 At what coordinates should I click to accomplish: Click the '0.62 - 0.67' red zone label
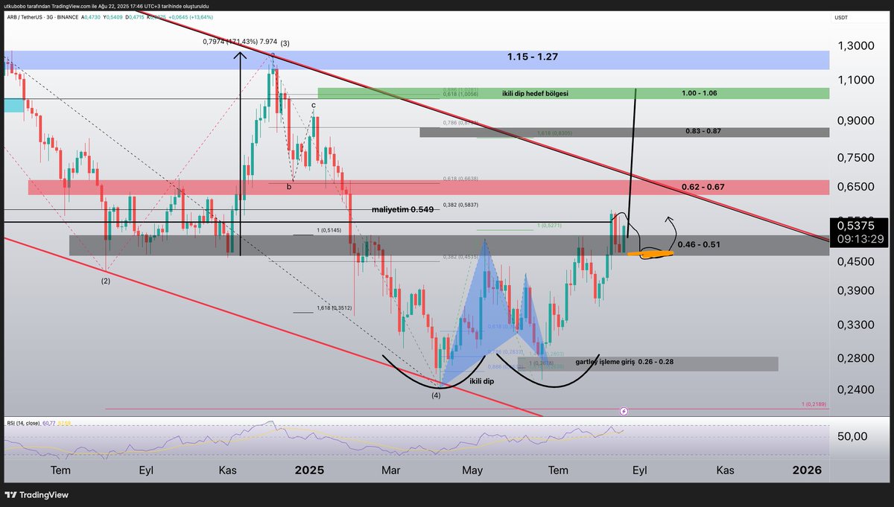tap(703, 186)
